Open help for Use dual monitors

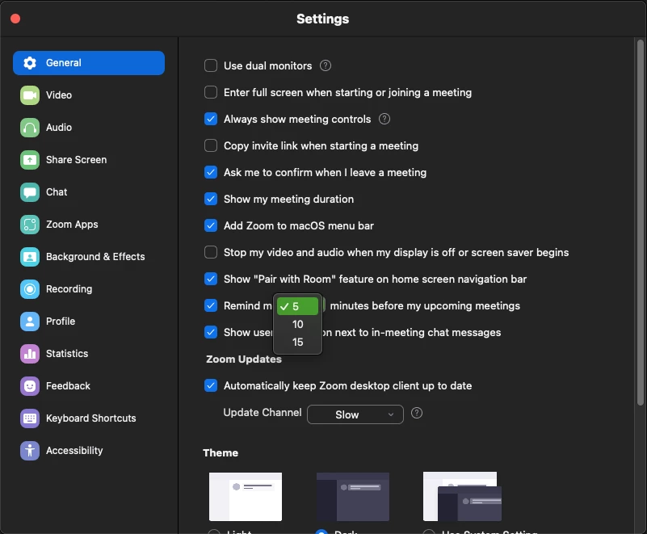tap(326, 65)
